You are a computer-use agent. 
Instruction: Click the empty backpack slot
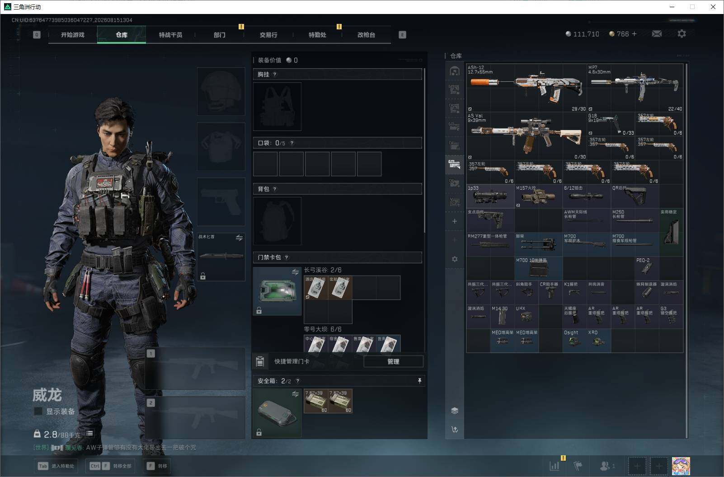tap(277, 221)
